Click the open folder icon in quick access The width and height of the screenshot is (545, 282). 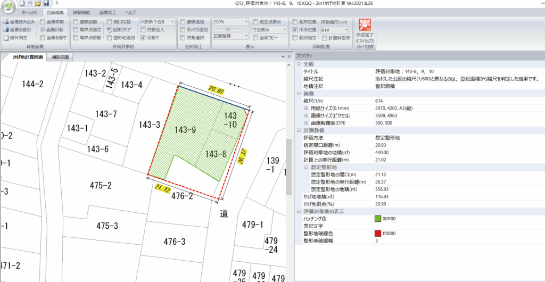pyautogui.click(x=38, y=3)
